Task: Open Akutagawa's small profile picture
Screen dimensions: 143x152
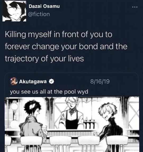Action: click(14, 81)
